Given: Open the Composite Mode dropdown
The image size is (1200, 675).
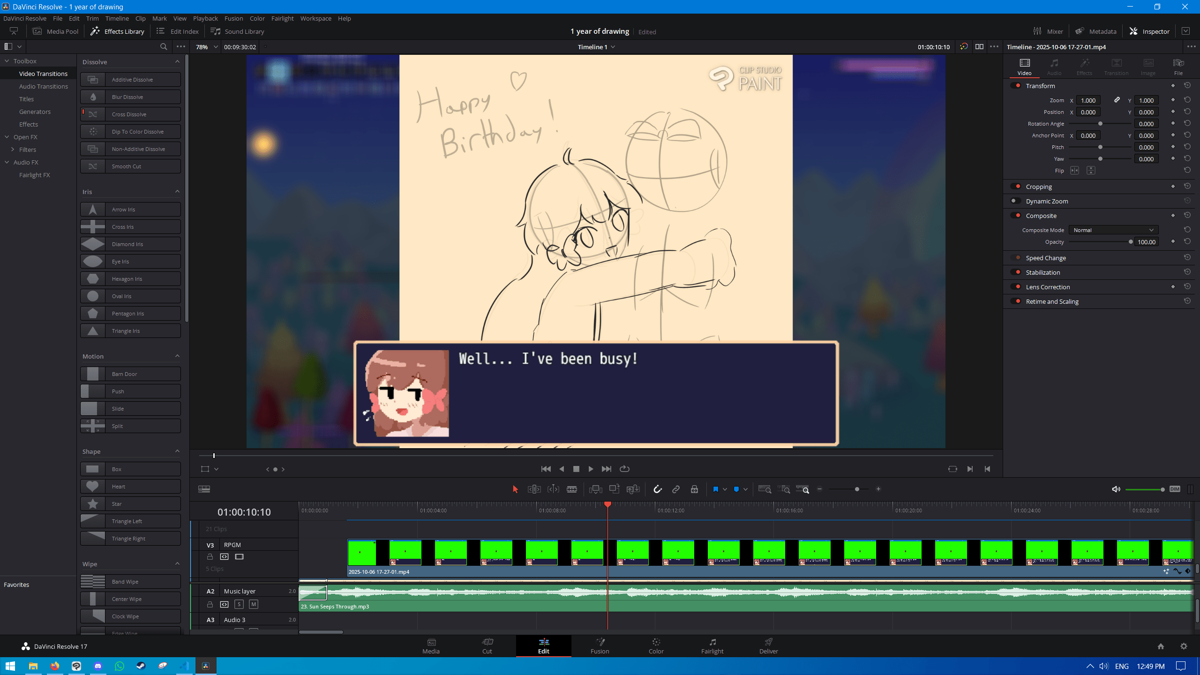Looking at the screenshot, I should click(1113, 230).
